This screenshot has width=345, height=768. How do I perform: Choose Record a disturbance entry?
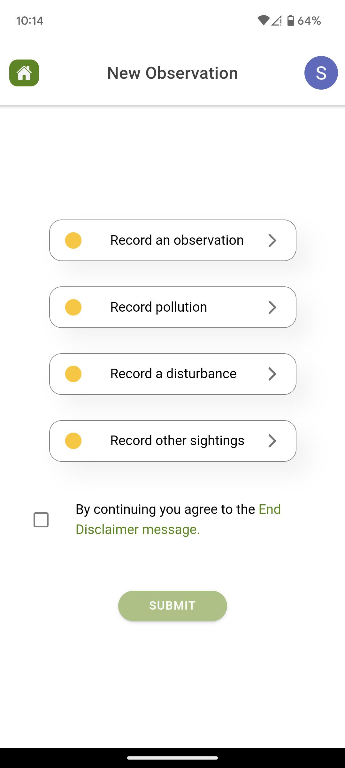tap(173, 374)
